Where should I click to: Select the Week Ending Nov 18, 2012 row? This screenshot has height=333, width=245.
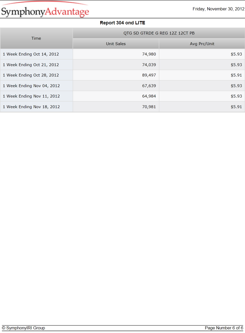[122, 107]
